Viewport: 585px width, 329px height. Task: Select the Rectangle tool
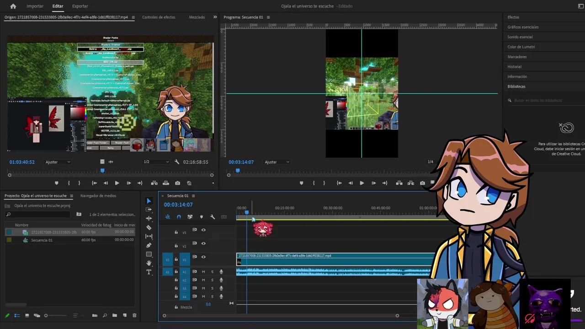point(149,254)
